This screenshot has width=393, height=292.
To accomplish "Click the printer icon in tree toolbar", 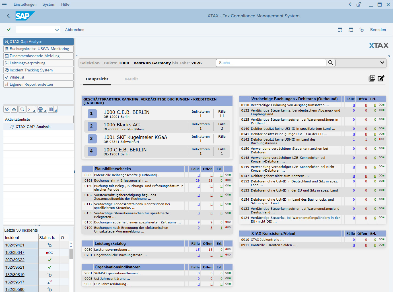I will (40, 109).
